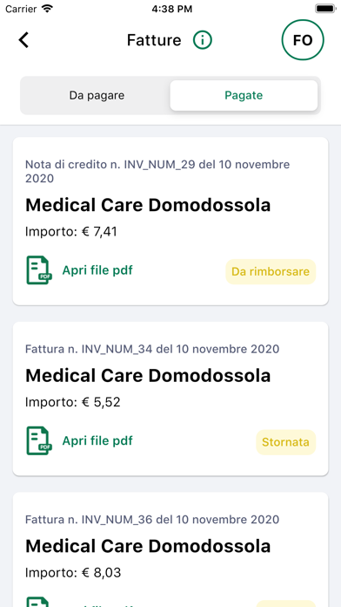
Task: Open pdf for invoice INV_NUM_34
Action: coord(97,440)
